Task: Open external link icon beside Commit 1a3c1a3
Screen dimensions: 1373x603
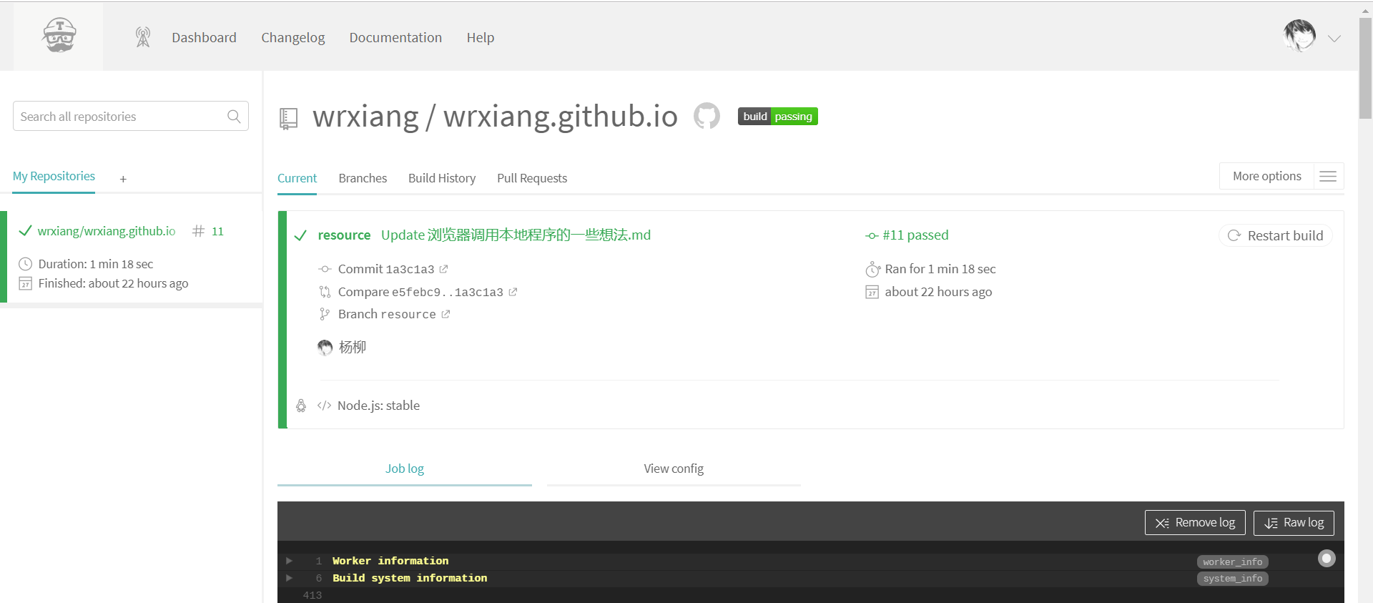Action: pos(443,269)
